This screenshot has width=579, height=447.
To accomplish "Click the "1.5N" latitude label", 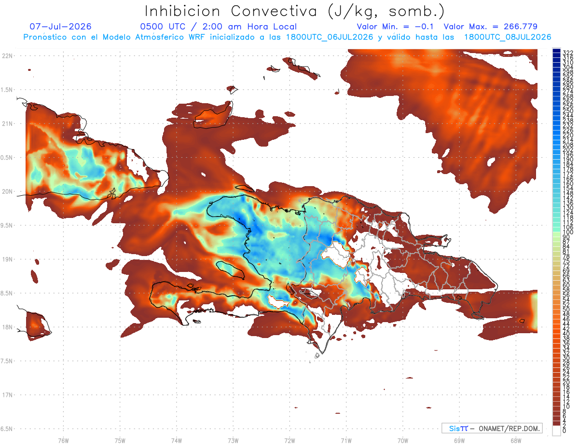I will click(7, 90).
